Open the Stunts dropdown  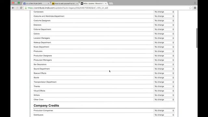(x=164, y=77)
